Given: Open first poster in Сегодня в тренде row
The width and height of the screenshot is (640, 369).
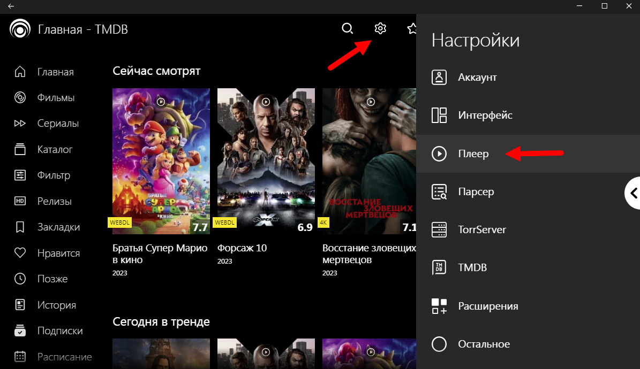Looking at the screenshot, I should 161,353.
